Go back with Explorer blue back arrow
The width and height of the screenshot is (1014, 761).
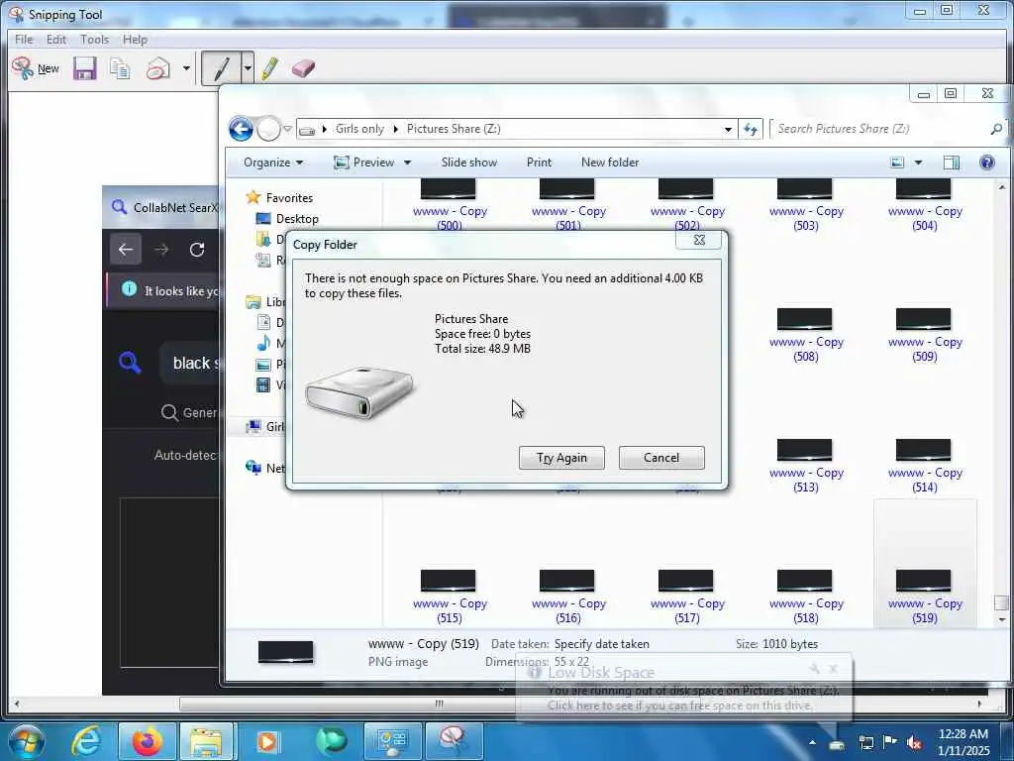[x=242, y=129]
